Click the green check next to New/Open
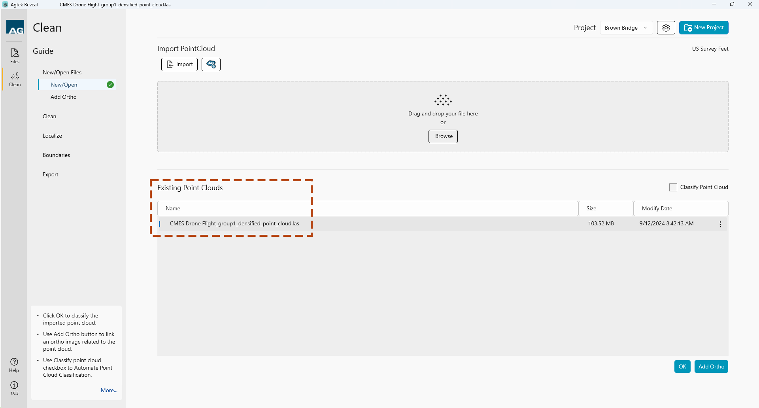 tap(110, 85)
